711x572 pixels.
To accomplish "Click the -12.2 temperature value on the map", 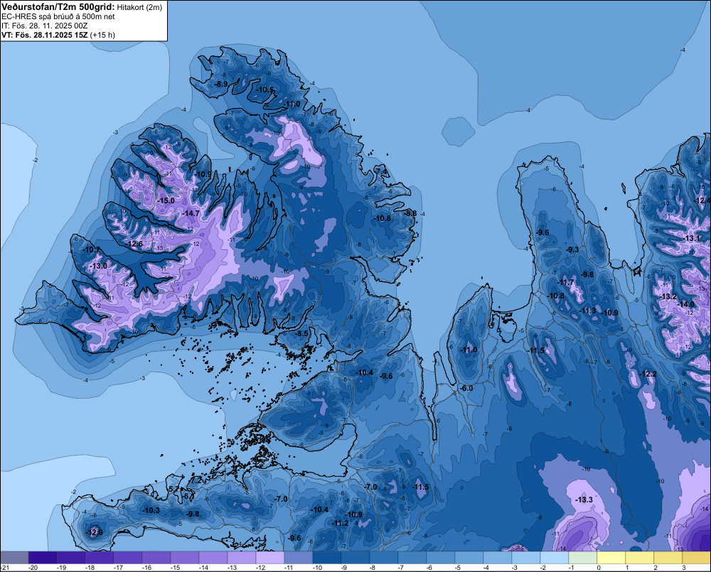I will click(x=648, y=374).
